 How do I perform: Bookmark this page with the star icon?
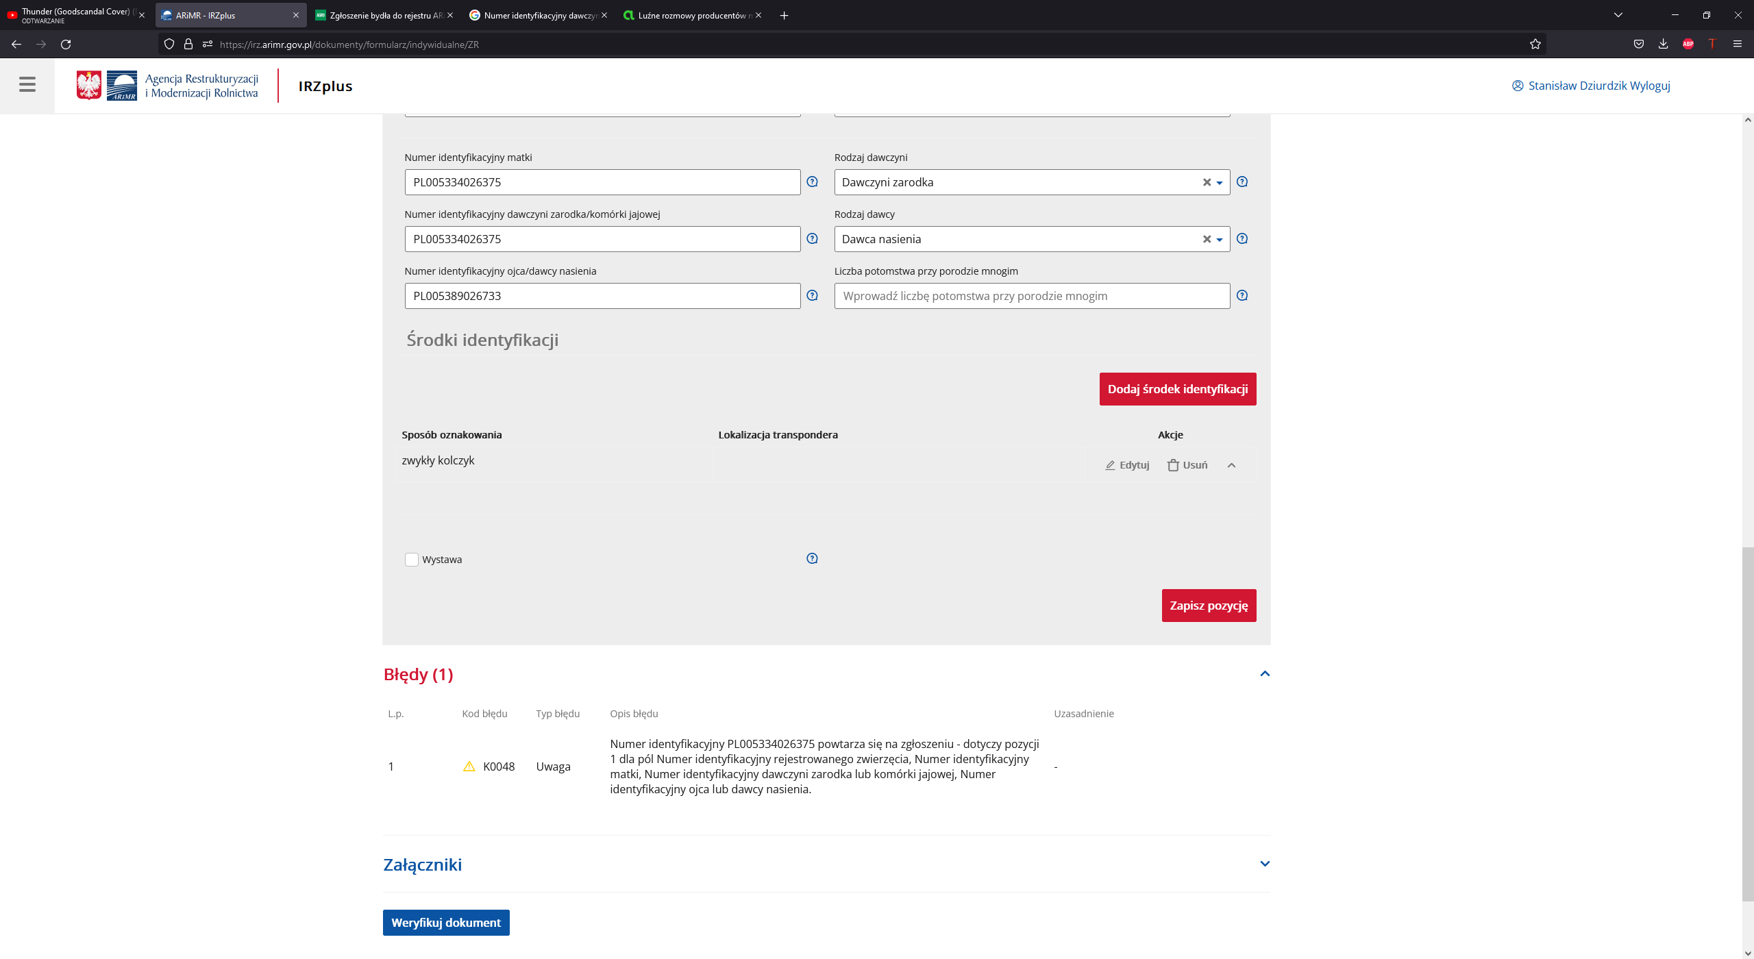(1535, 45)
